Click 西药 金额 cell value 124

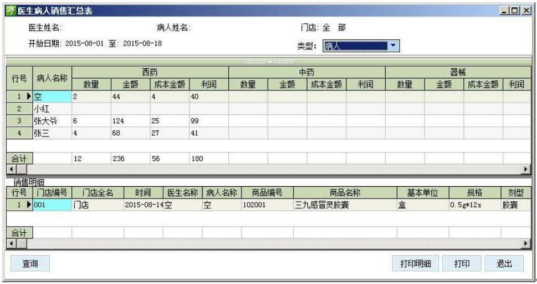(x=118, y=121)
